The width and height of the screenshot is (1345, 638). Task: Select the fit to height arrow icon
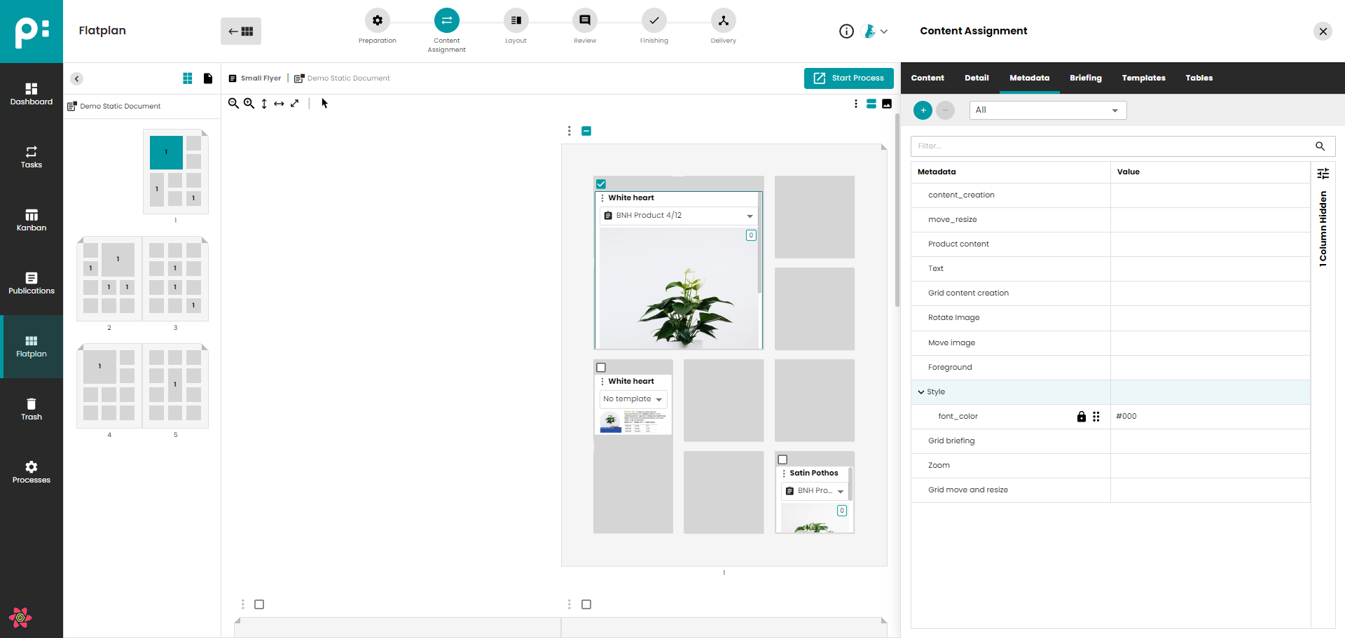point(264,104)
